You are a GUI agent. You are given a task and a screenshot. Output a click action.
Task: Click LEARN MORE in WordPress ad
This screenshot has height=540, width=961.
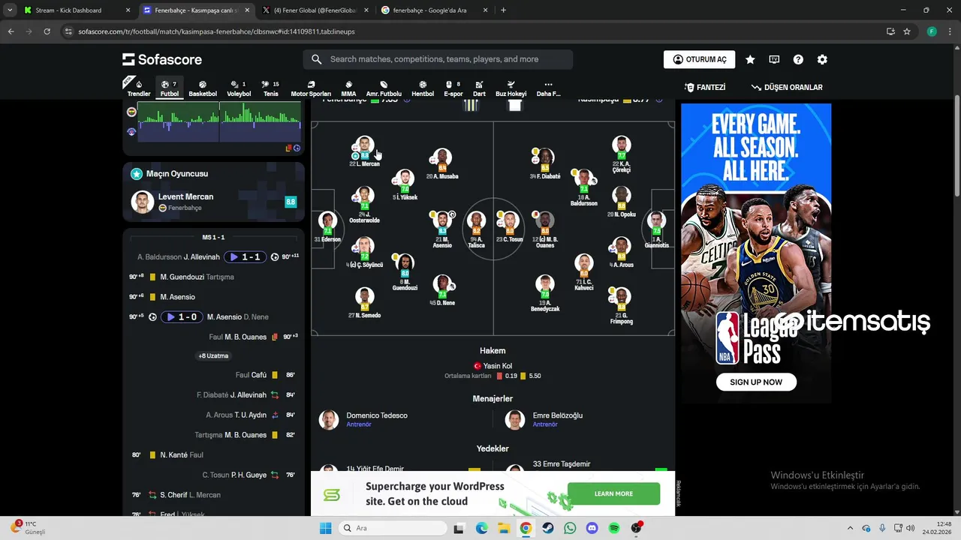613,493
